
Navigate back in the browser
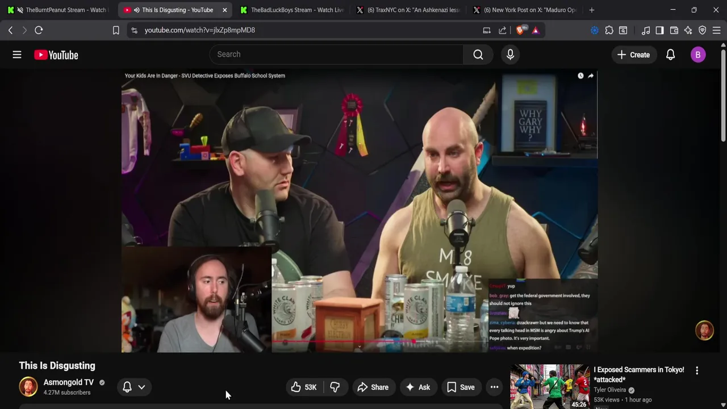tap(10, 30)
